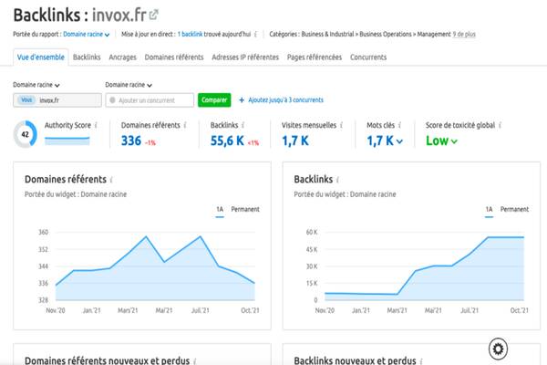Image resolution: width=547 pixels, height=365 pixels.
Task: Click the 1,7 K Visites mensuelles value
Action: [295, 141]
